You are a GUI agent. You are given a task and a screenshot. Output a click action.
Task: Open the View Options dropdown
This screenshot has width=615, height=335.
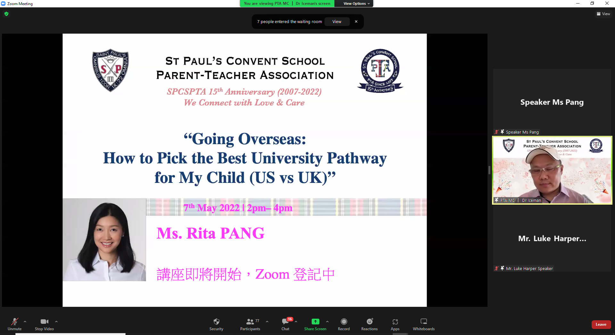(x=356, y=4)
